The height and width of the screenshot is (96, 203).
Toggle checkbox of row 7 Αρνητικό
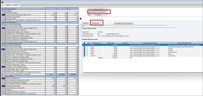(84, 56)
